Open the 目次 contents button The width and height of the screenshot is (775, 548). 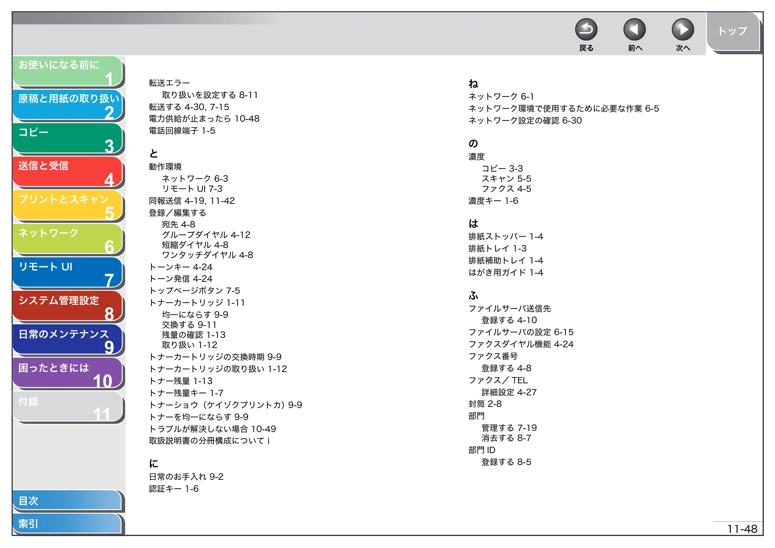click(x=67, y=501)
